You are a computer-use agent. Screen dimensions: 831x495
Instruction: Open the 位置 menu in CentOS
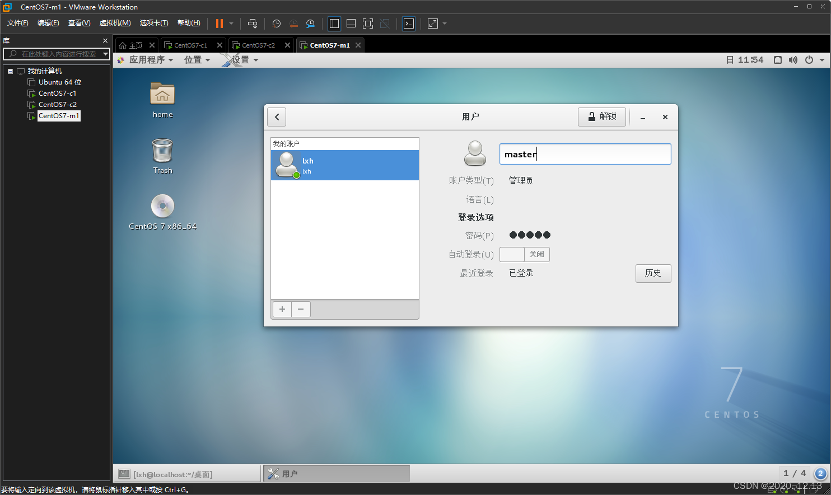tap(197, 60)
